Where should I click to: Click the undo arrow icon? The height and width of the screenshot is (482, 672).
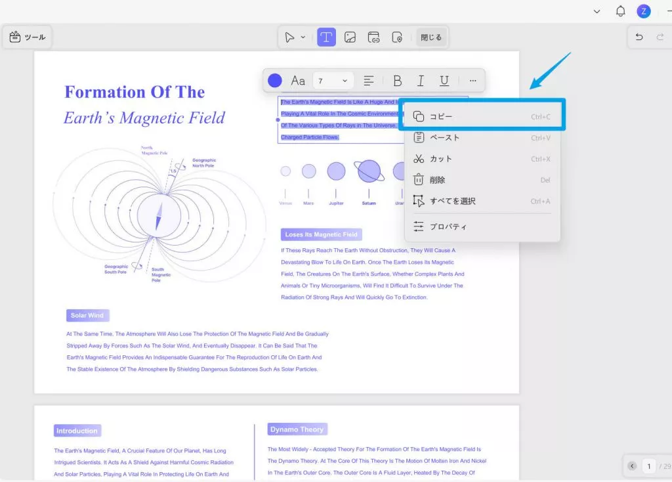pos(639,37)
